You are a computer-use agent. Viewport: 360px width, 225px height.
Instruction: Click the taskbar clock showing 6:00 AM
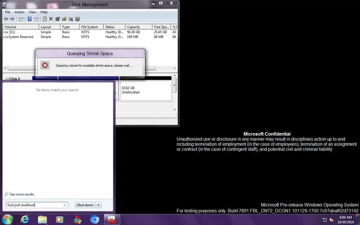pyautogui.click(x=346, y=220)
